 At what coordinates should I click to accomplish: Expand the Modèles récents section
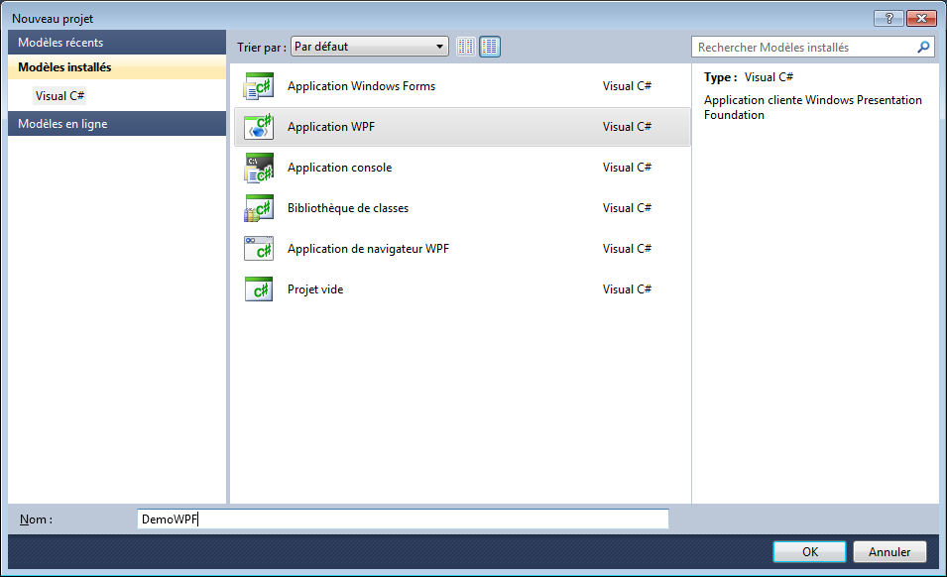point(117,43)
